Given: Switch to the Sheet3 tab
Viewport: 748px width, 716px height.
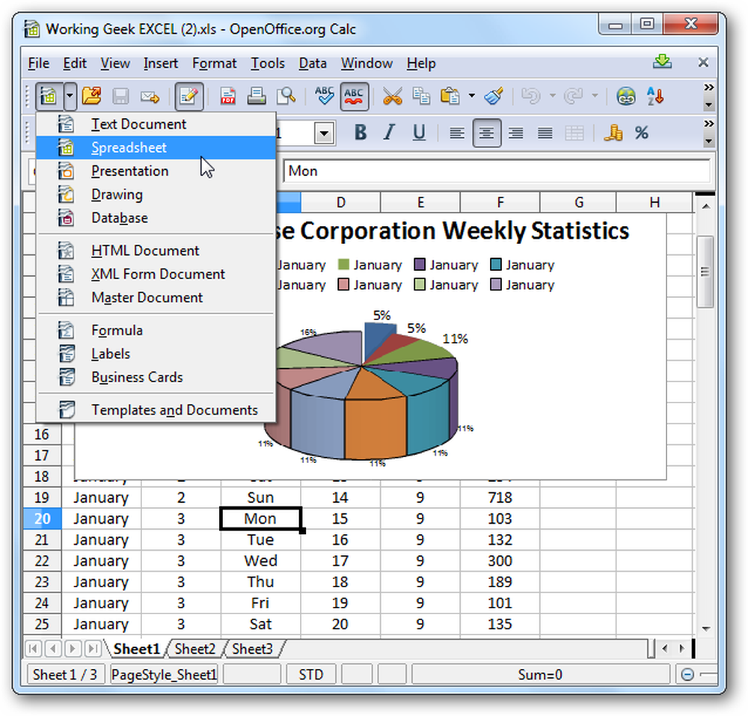Looking at the screenshot, I should [x=253, y=649].
